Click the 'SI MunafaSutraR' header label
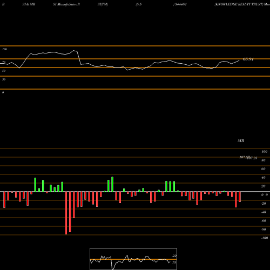 [66, 4]
